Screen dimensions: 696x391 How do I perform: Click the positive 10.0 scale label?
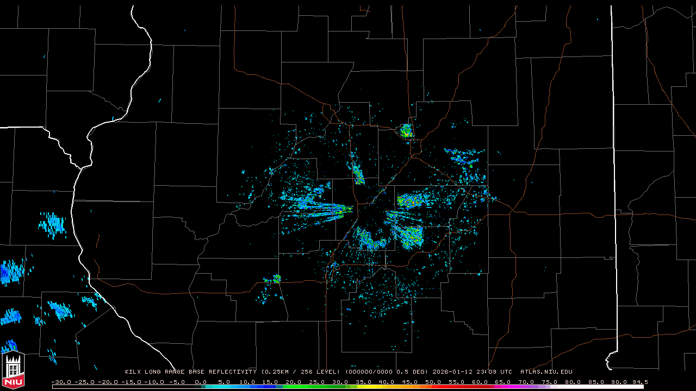click(x=246, y=382)
